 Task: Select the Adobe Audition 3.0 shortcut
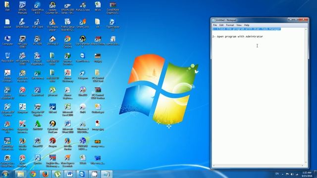coord(7,93)
